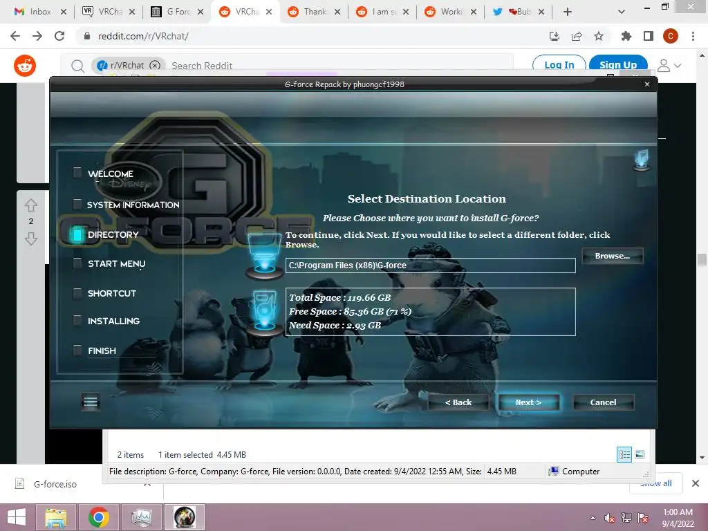
Task: Select WELCOME step in installer sidebar
Action: click(x=111, y=174)
